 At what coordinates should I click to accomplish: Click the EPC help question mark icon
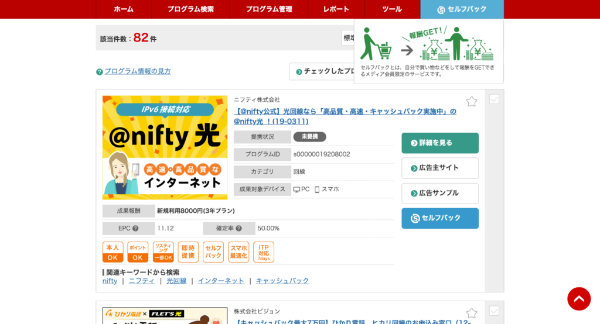(135, 229)
